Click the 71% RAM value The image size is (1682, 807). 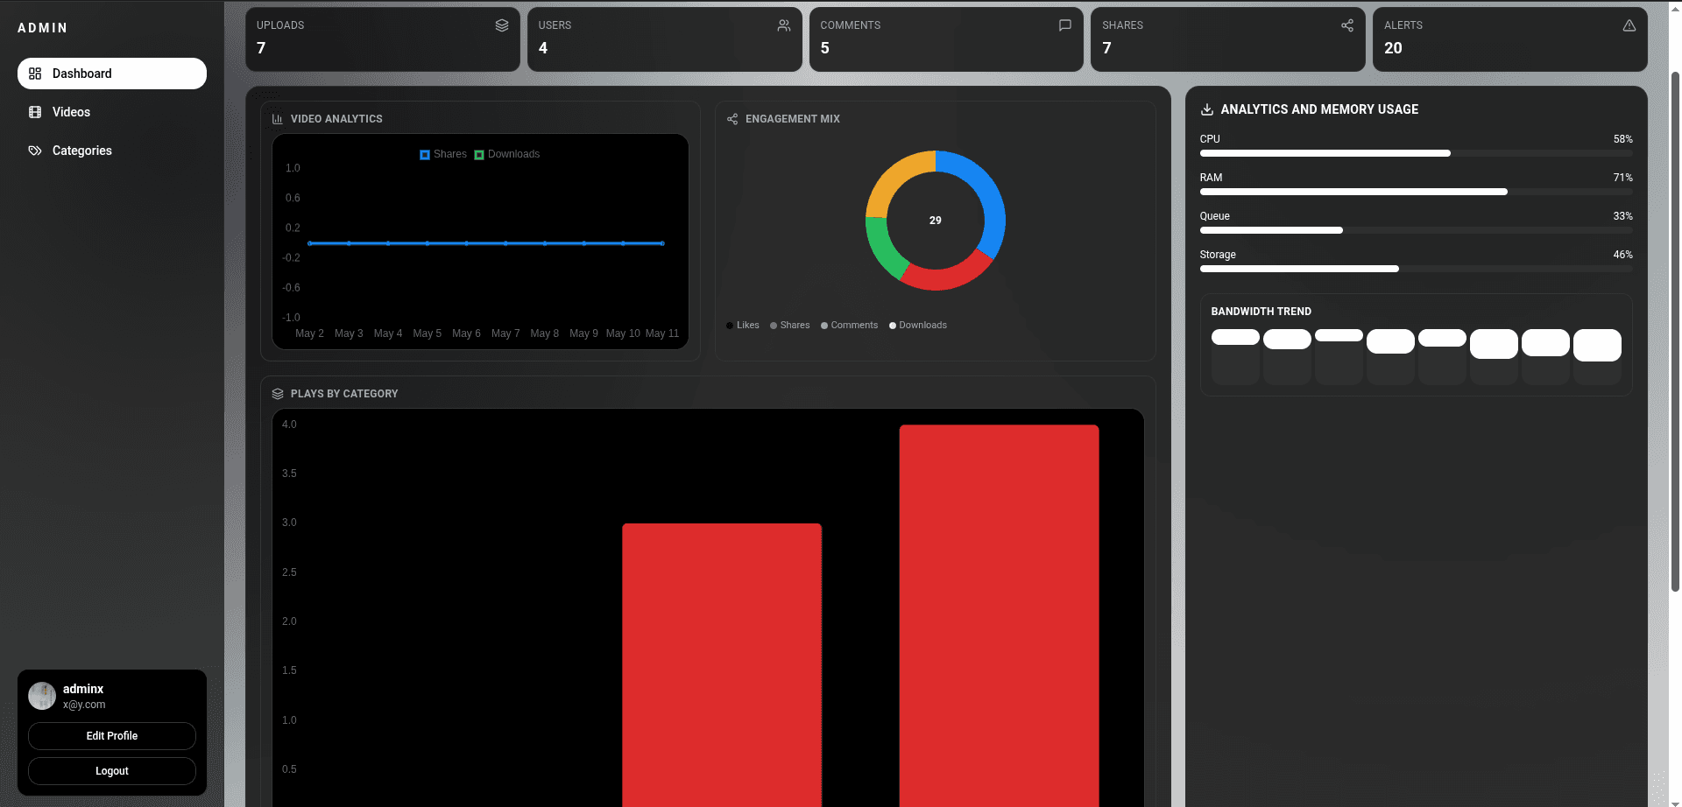[1622, 178]
